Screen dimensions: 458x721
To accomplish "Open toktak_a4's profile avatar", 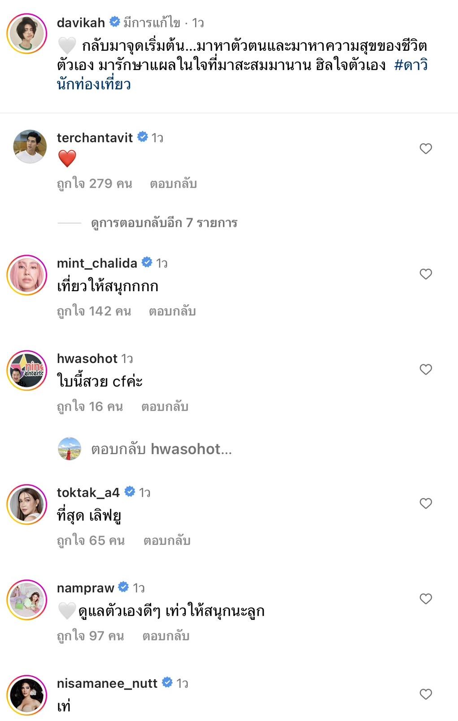I will pos(27,504).
